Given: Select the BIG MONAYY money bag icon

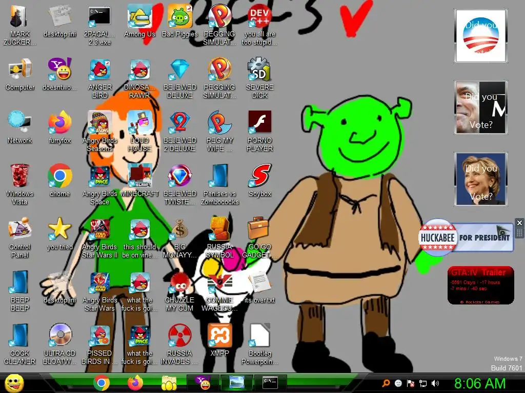Looking at the screenshot, I should 180,238.
